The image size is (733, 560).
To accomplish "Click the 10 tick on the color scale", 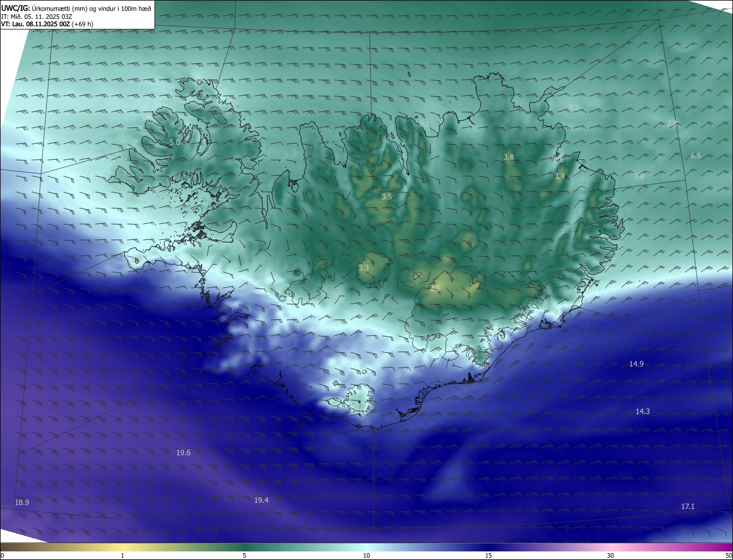I will pos(366,555).
